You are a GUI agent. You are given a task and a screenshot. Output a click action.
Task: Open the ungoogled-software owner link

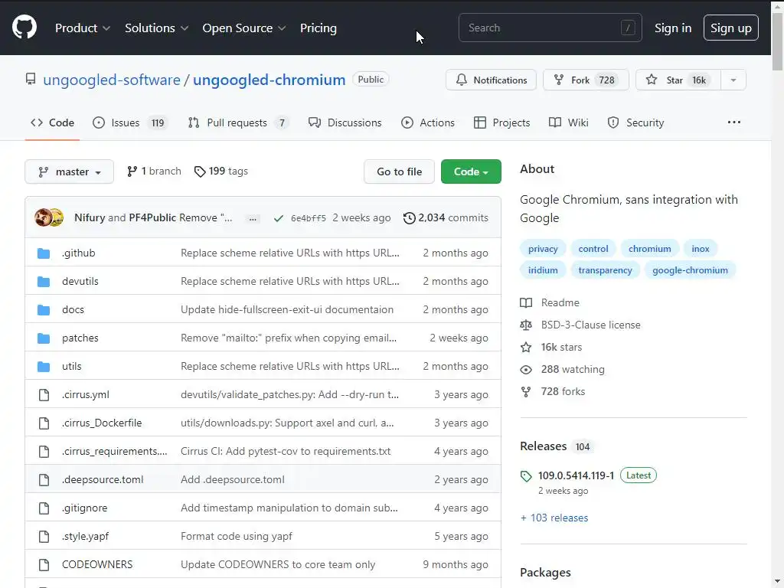(112, 80)
